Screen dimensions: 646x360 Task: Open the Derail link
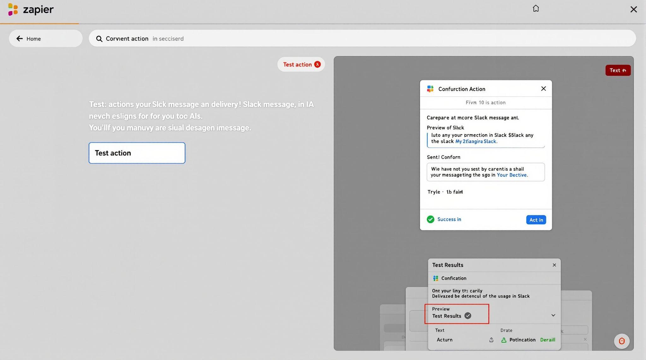click(548, 340)
